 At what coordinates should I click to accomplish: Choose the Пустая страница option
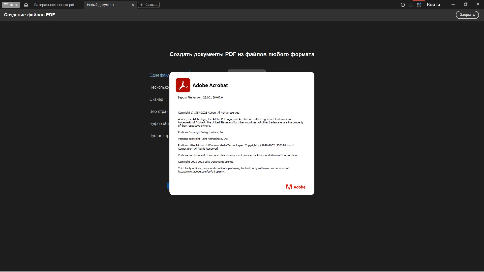[x=159, y=136]
